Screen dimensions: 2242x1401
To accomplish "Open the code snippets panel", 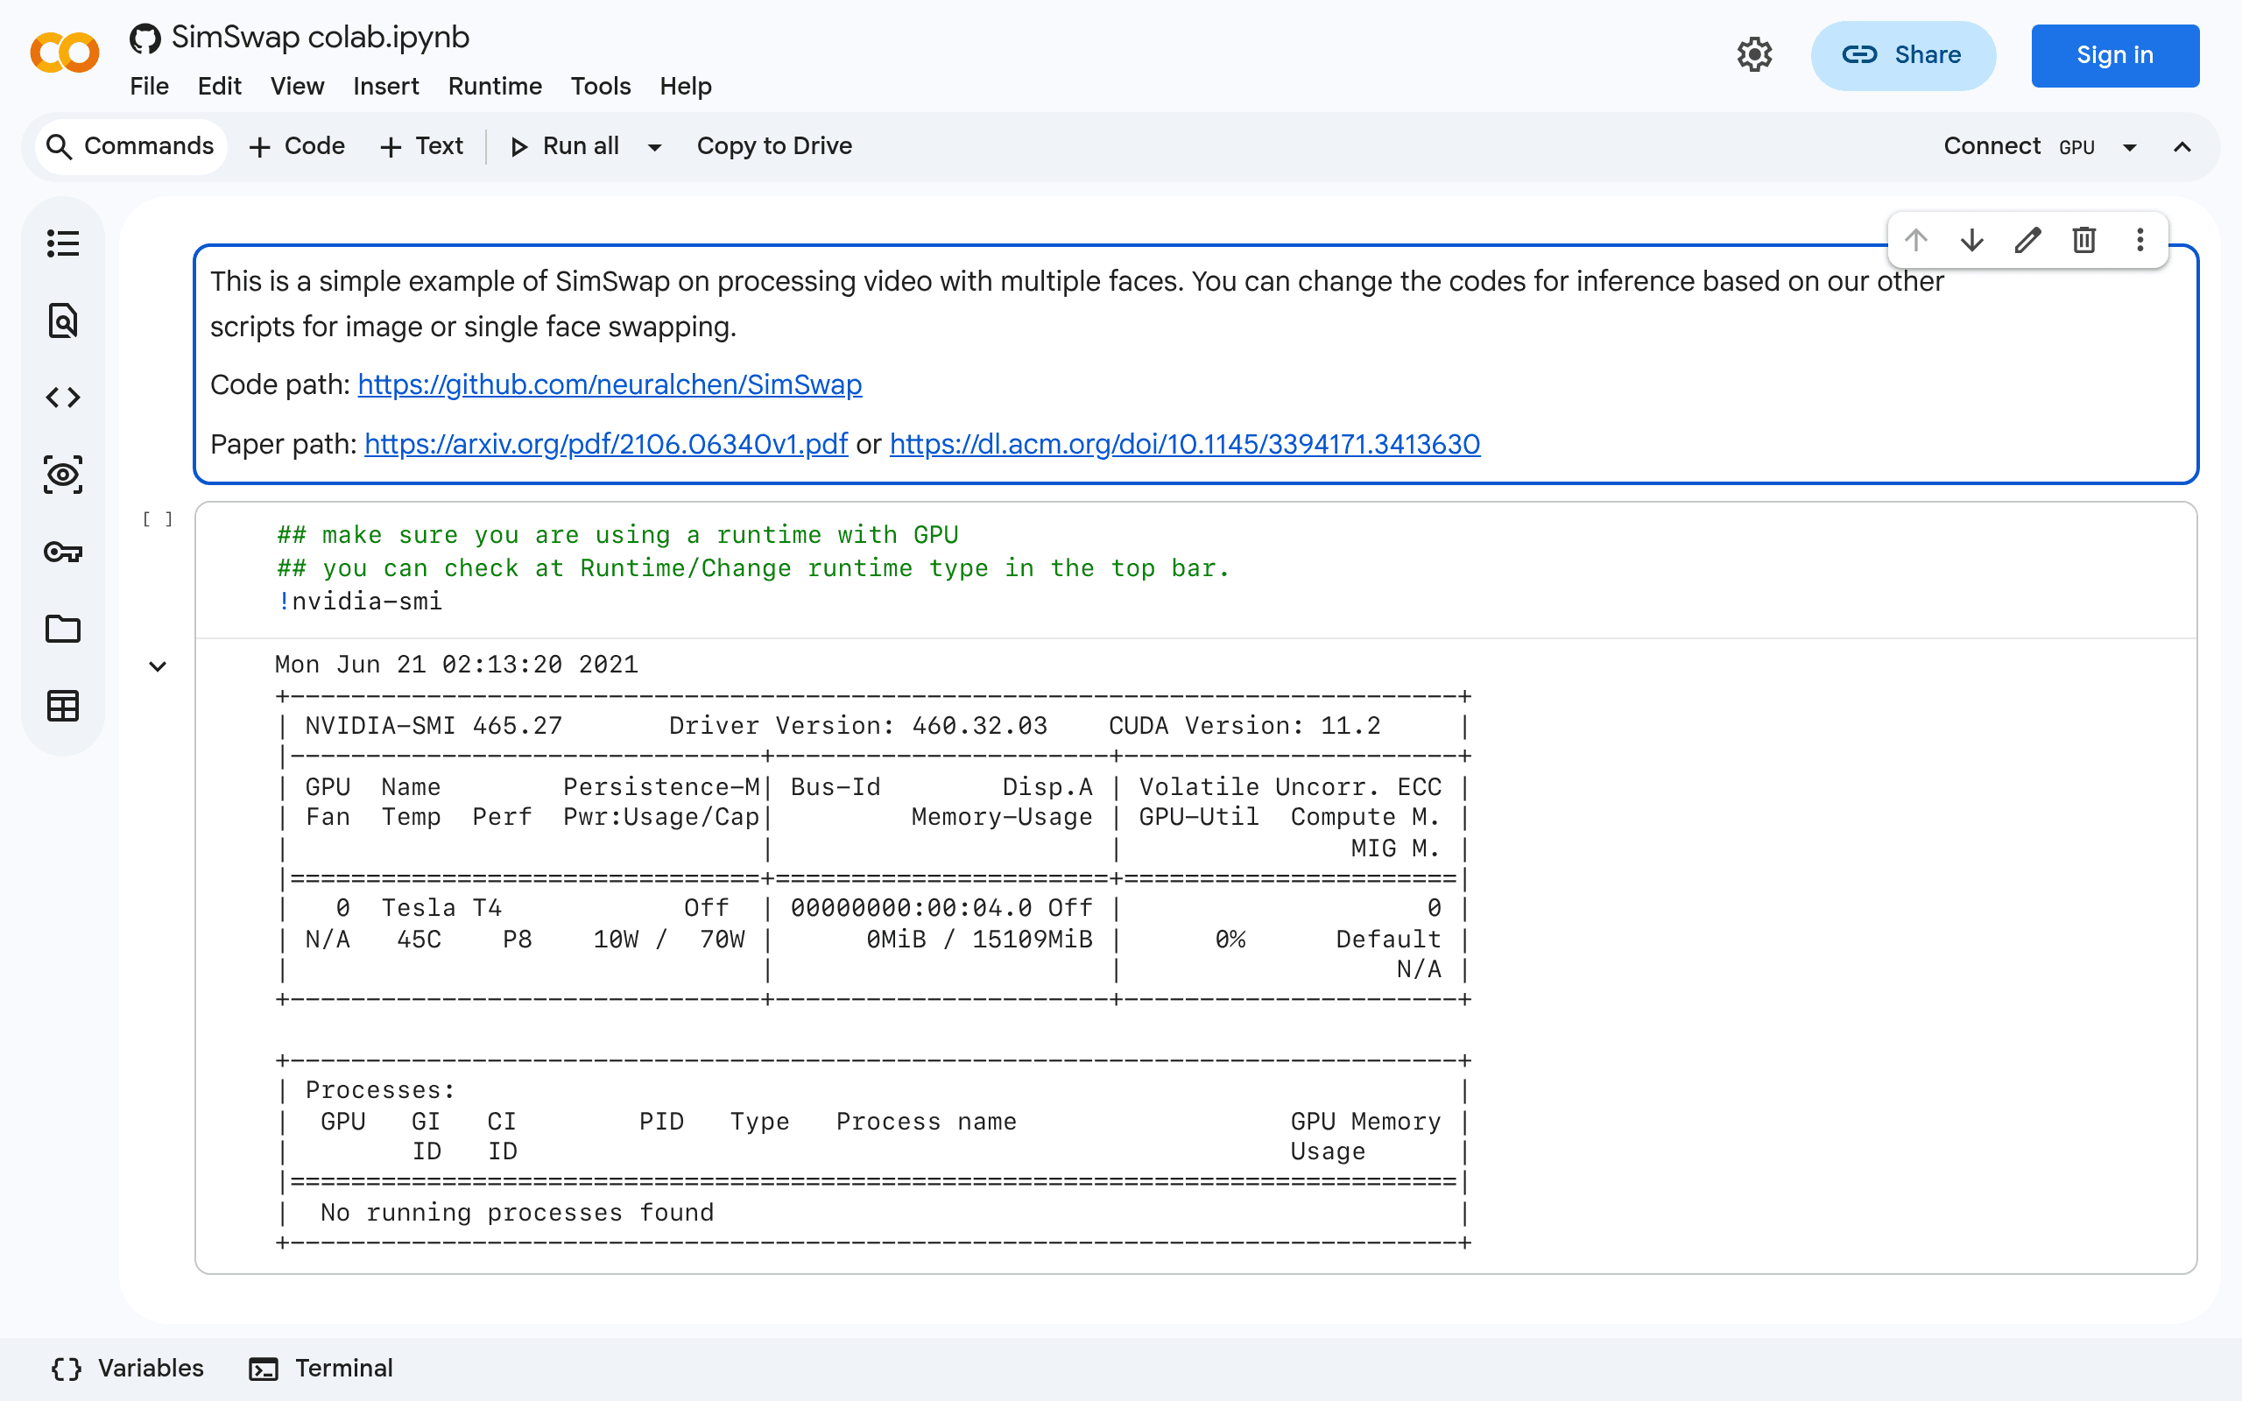I will point(63,398).
